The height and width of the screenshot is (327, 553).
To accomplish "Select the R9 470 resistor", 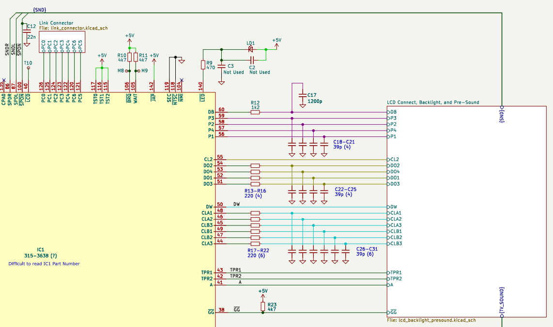I will 203,65.
